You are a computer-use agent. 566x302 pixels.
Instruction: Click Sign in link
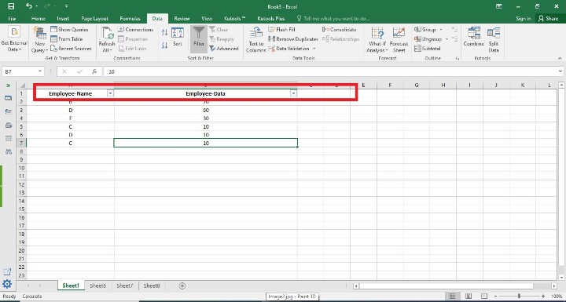click(x=524, y=18)
